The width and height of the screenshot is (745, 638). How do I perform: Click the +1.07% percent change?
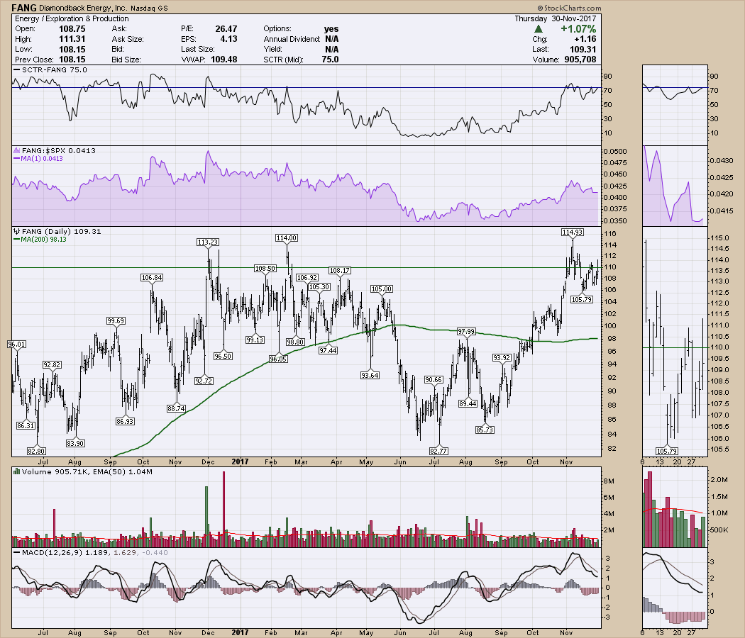[x=578, y=29]
